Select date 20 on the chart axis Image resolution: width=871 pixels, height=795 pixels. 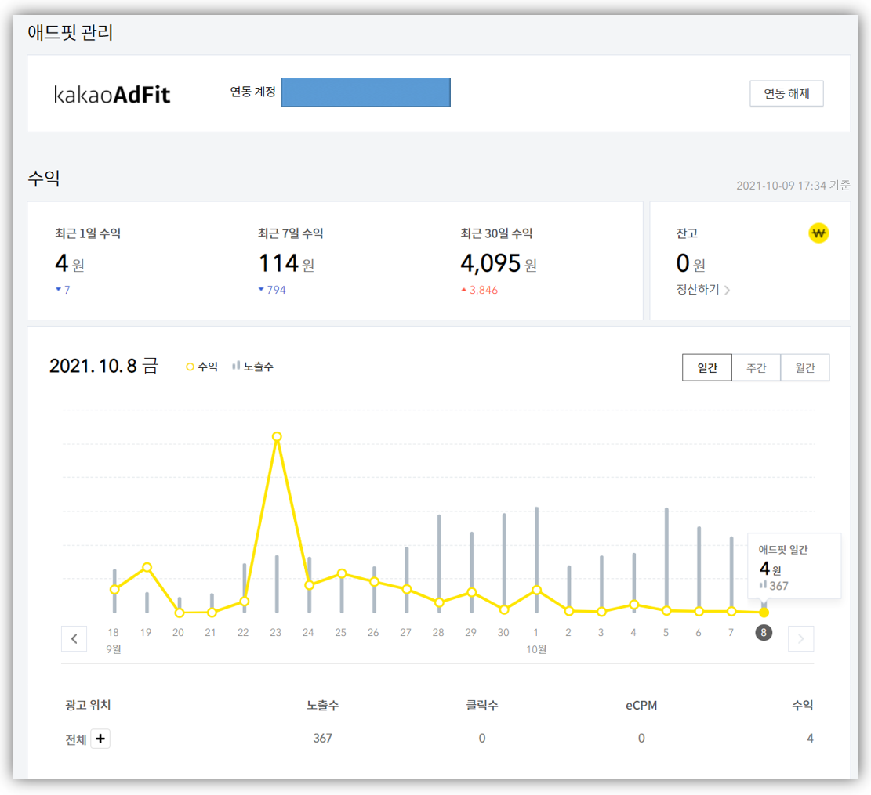coord(178,632)
